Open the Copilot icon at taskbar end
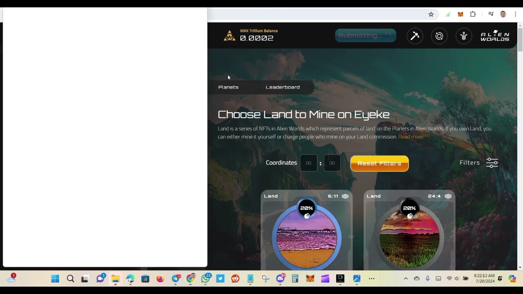 512,278
